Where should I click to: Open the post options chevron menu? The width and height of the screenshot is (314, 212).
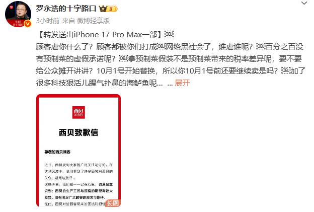304,3
